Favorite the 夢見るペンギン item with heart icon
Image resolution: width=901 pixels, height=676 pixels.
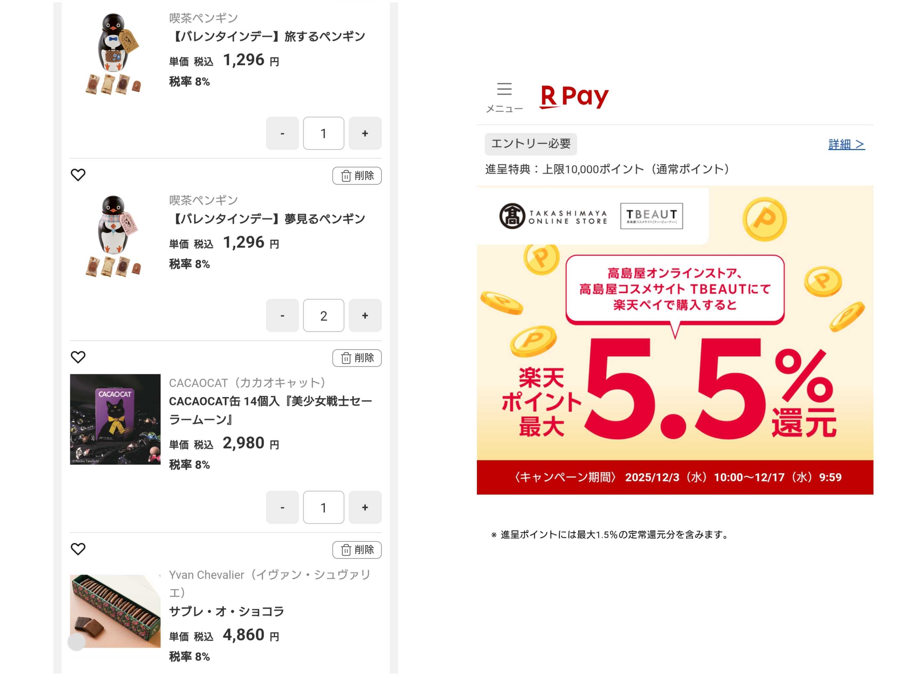click(78, 175)
